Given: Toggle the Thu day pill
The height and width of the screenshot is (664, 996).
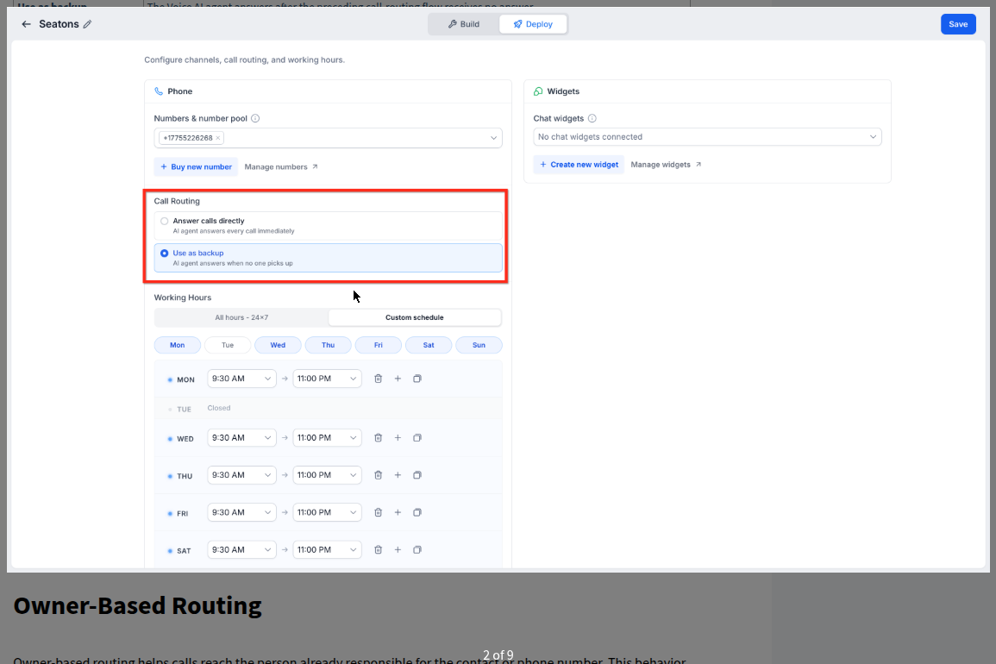Looking at the screenshot, I should (x=328, y=345).
